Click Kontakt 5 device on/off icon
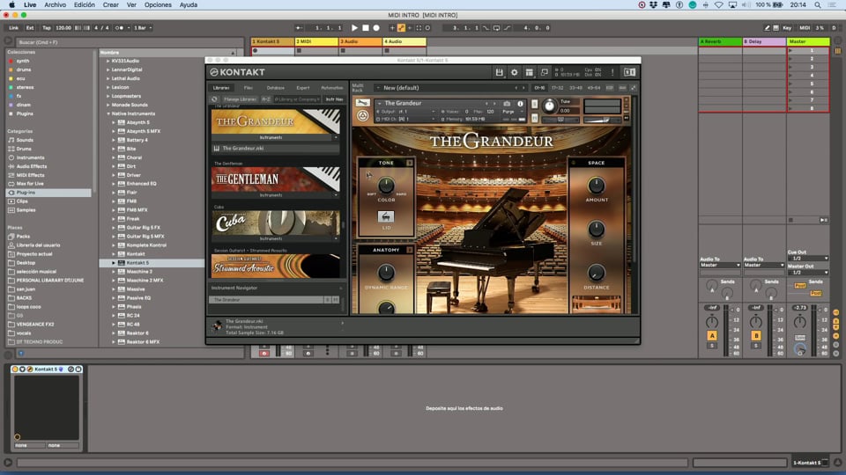 (15, 369)
